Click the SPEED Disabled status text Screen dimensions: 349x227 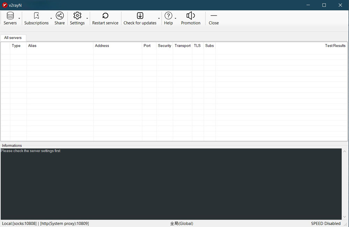point(326,224)
